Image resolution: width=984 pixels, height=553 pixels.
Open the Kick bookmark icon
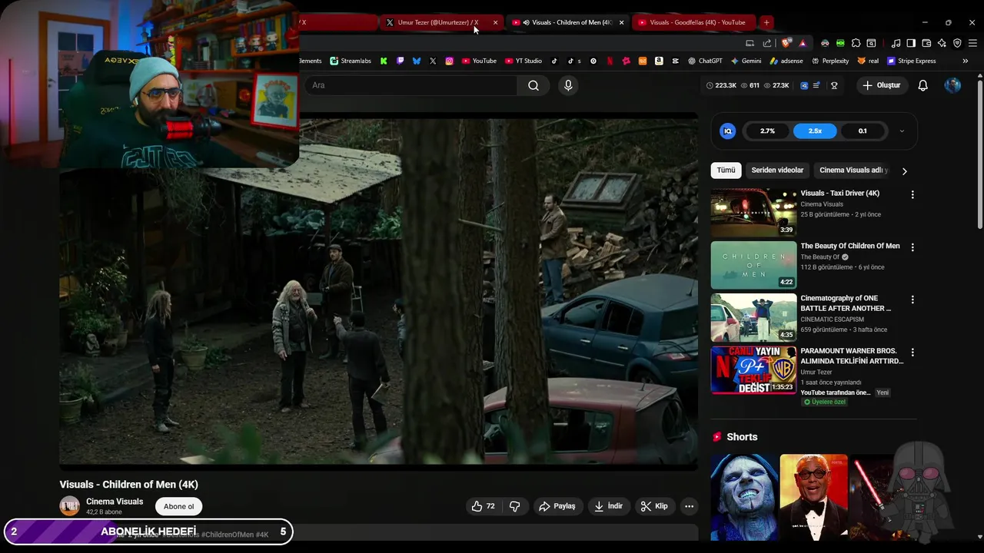tap(384, 61)
